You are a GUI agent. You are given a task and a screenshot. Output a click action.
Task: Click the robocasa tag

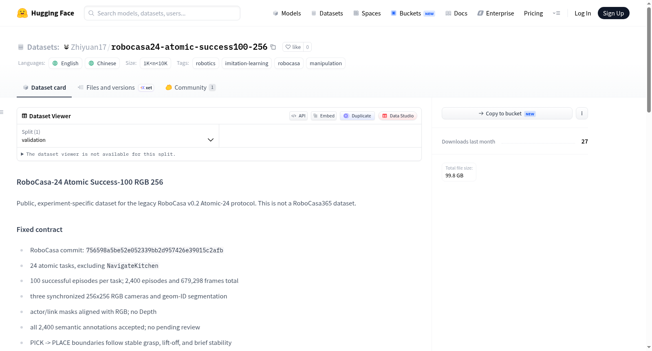click(289, 63)
